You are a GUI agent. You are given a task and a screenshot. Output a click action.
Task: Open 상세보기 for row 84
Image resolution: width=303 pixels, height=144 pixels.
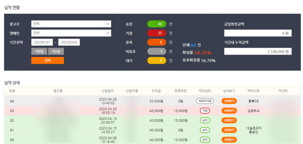(x=229, y=101)
